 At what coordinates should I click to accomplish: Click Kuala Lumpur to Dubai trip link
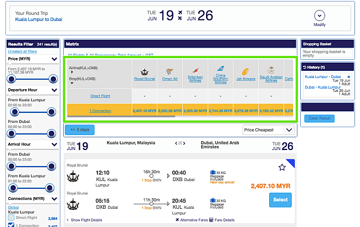pyautogui.click(x=39, y=19)
